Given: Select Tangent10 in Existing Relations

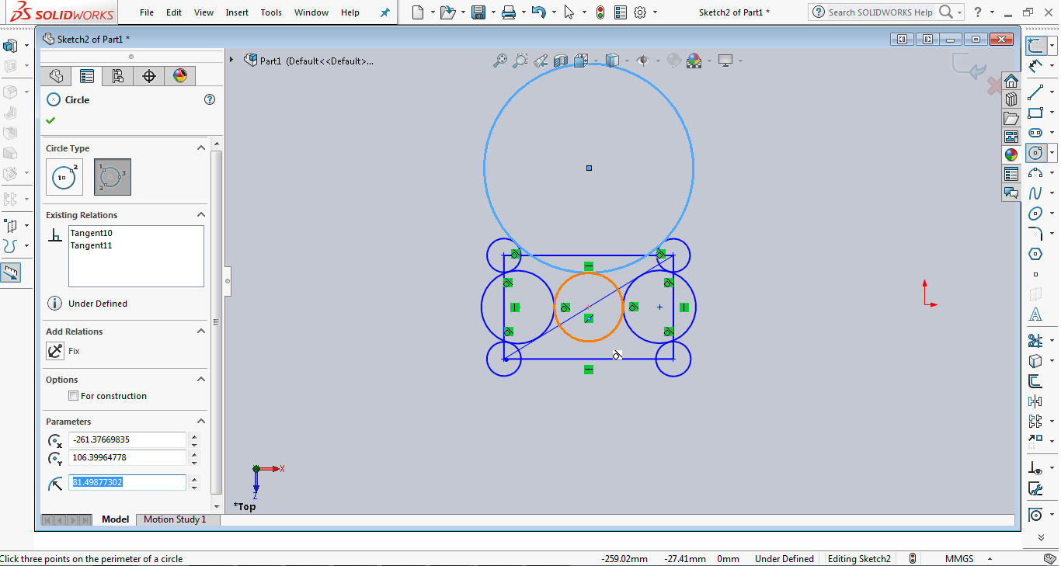Looking at the screenshot, I should coord(91,233).
